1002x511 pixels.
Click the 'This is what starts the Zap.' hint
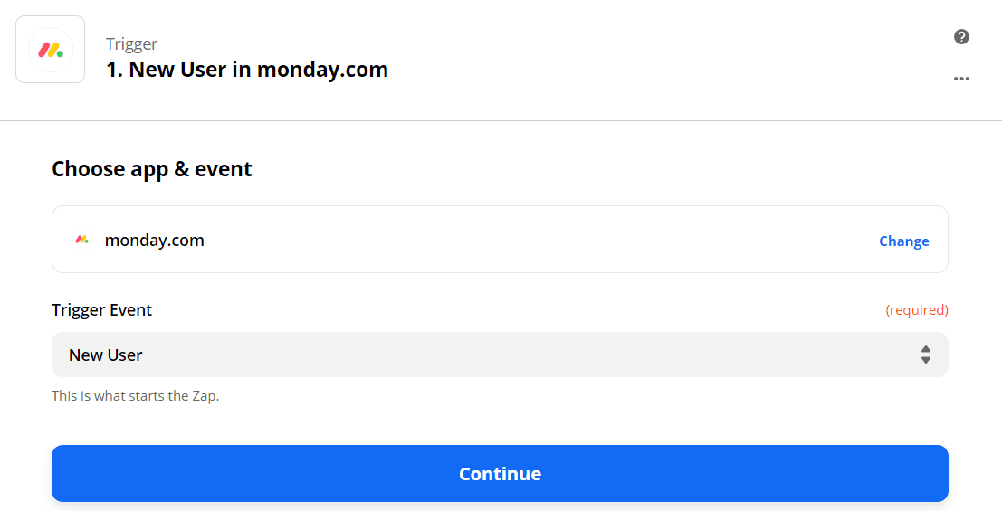[x=135, y=396]
